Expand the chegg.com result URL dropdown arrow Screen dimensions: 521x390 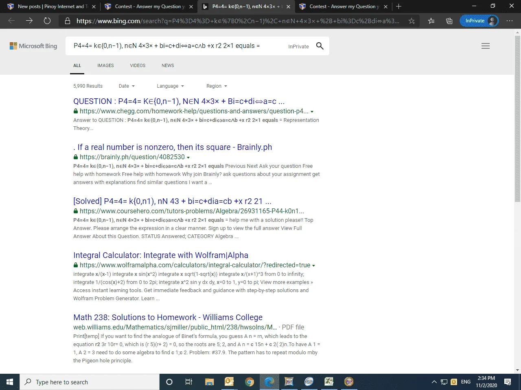[x=312, y=112]
